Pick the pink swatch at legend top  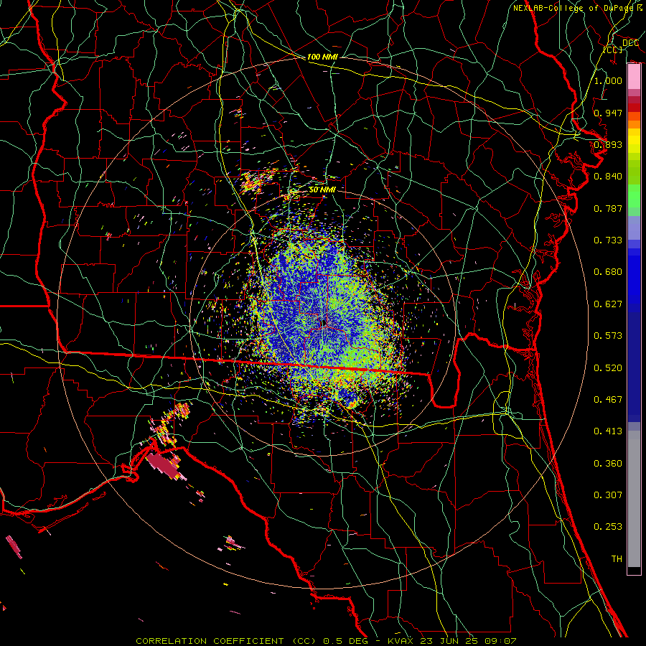[634, 77]
